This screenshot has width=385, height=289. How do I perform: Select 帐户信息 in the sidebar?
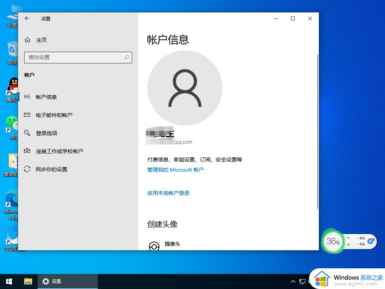click(x=46, y=97)
